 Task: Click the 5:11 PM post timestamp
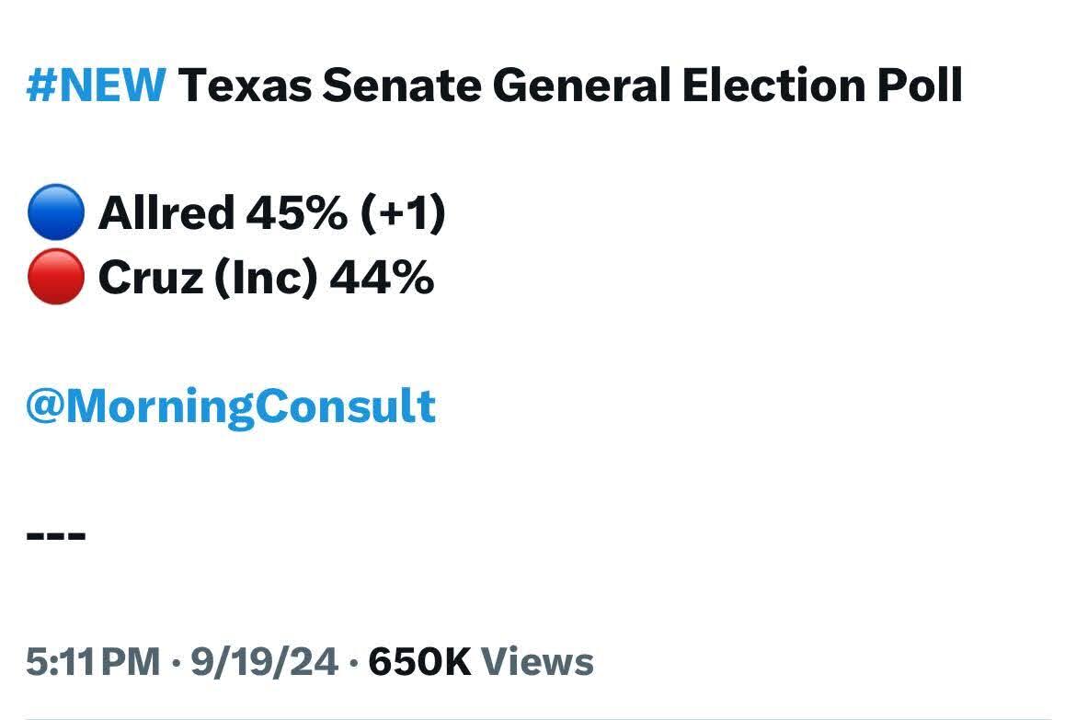(x=93, y=662)
